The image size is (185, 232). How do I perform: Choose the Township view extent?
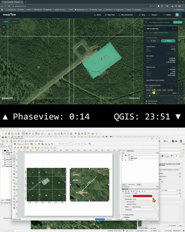tap(170, 90)
